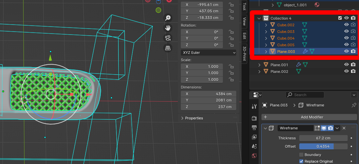This screenshot has width=359, height=164.
Task: Click the zoom view magnifier icon
Action: [x=168, y=18]
